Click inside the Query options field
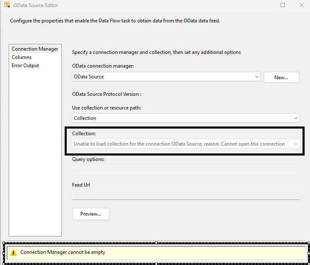This screenshot has height=265, width=310. coord(186,169)
